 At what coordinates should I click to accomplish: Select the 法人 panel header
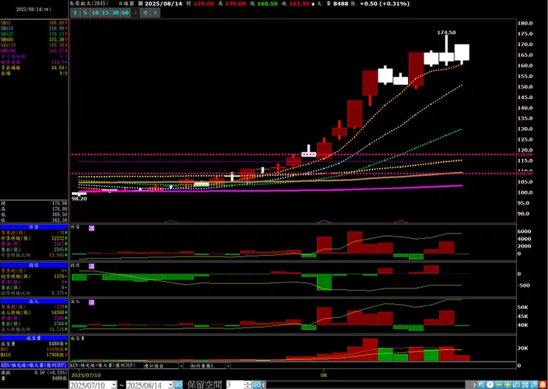[x=34, y=301]
